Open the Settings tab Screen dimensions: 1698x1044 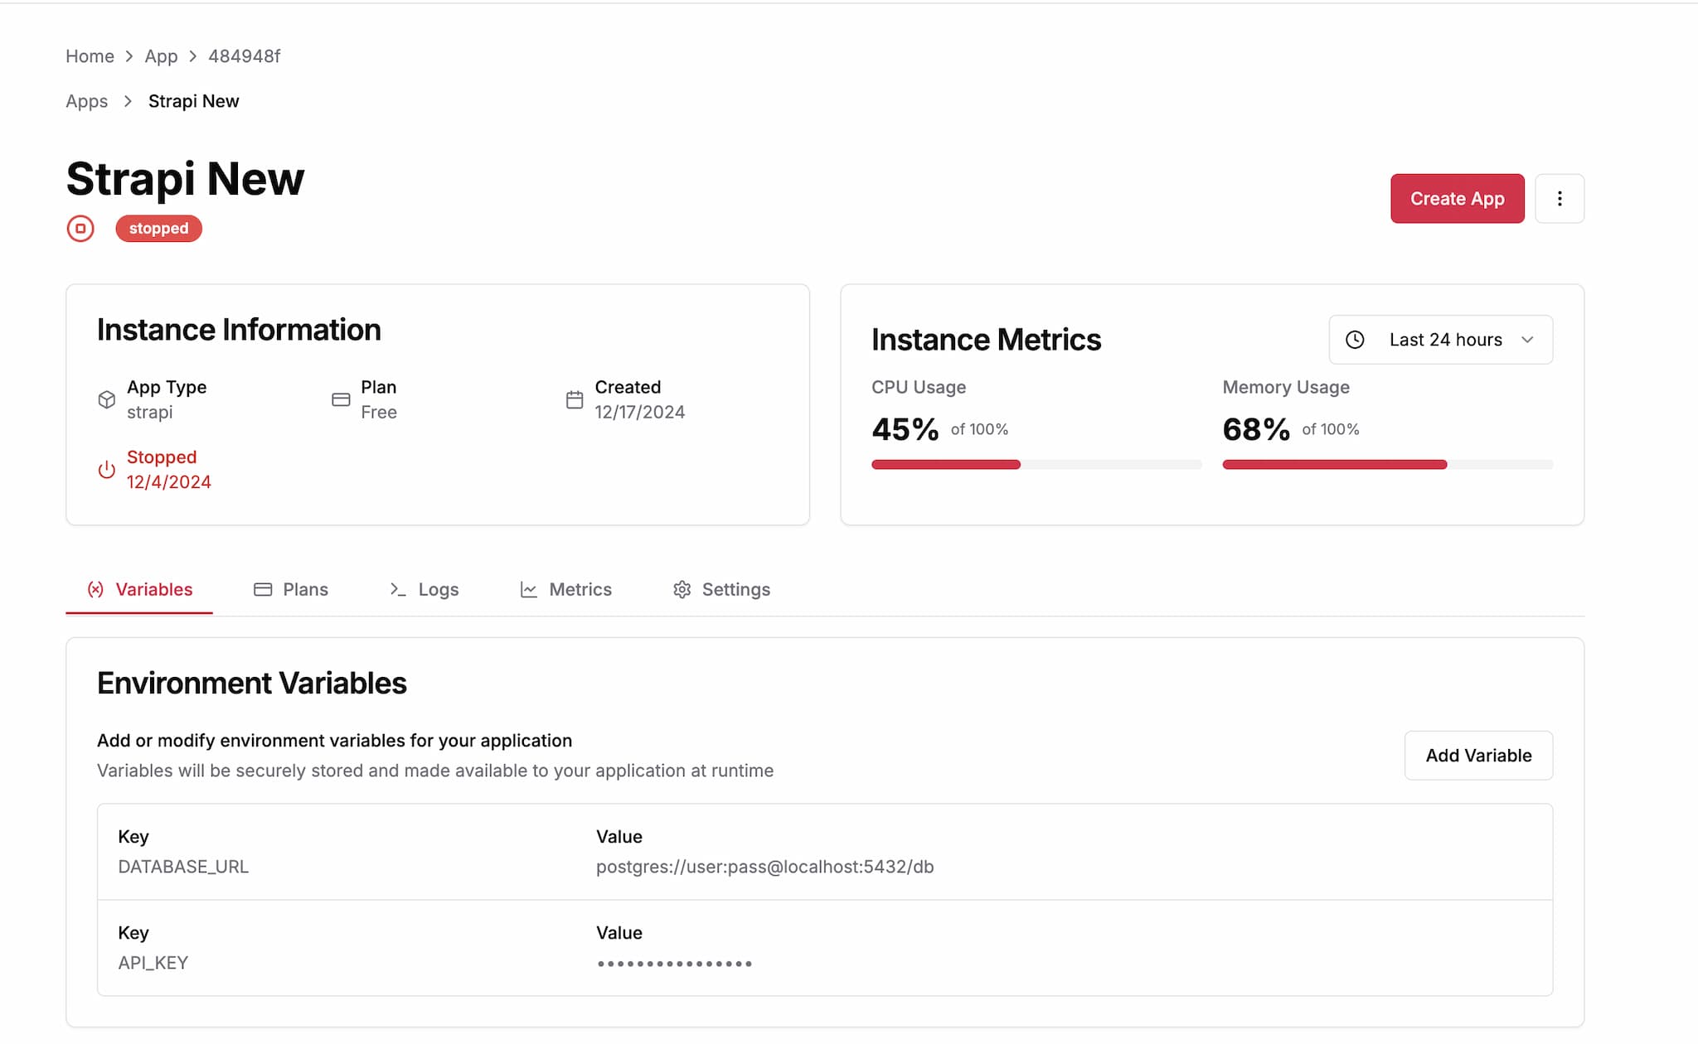[721, 589]
